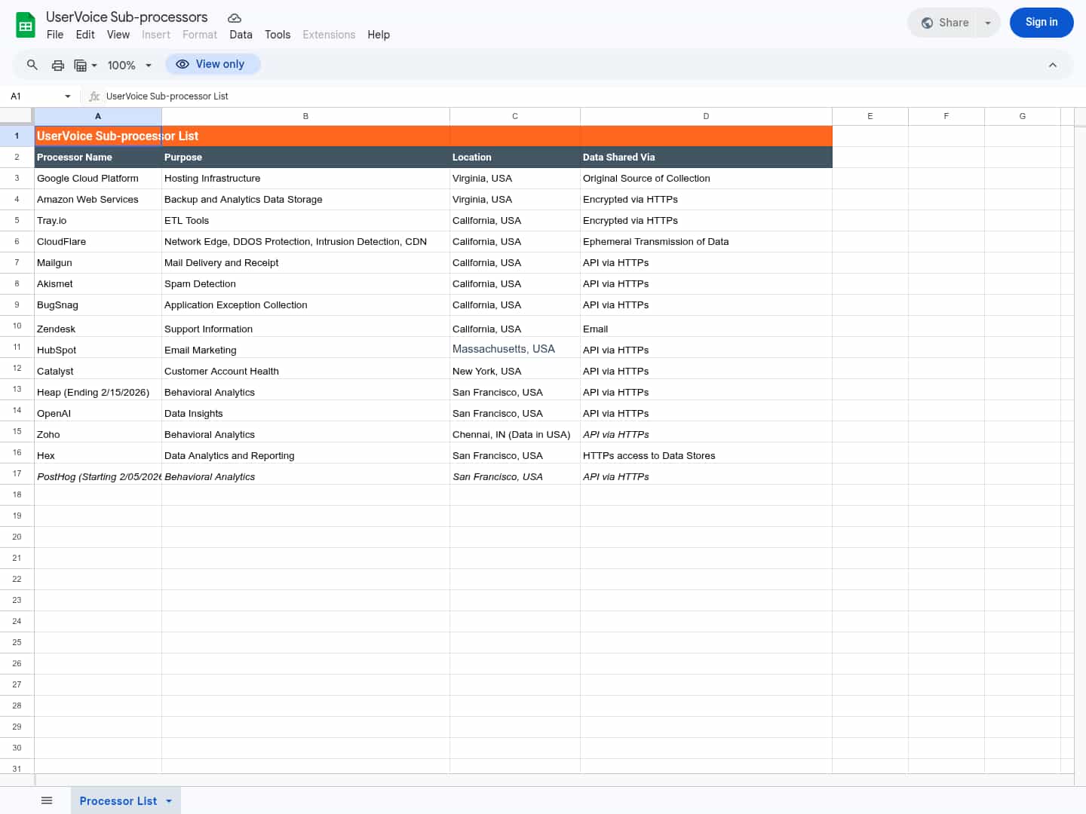Select the Processor List sheet tab
Image resolution: width=1086 pixels, height=814 pixels.
pos(118,801)
